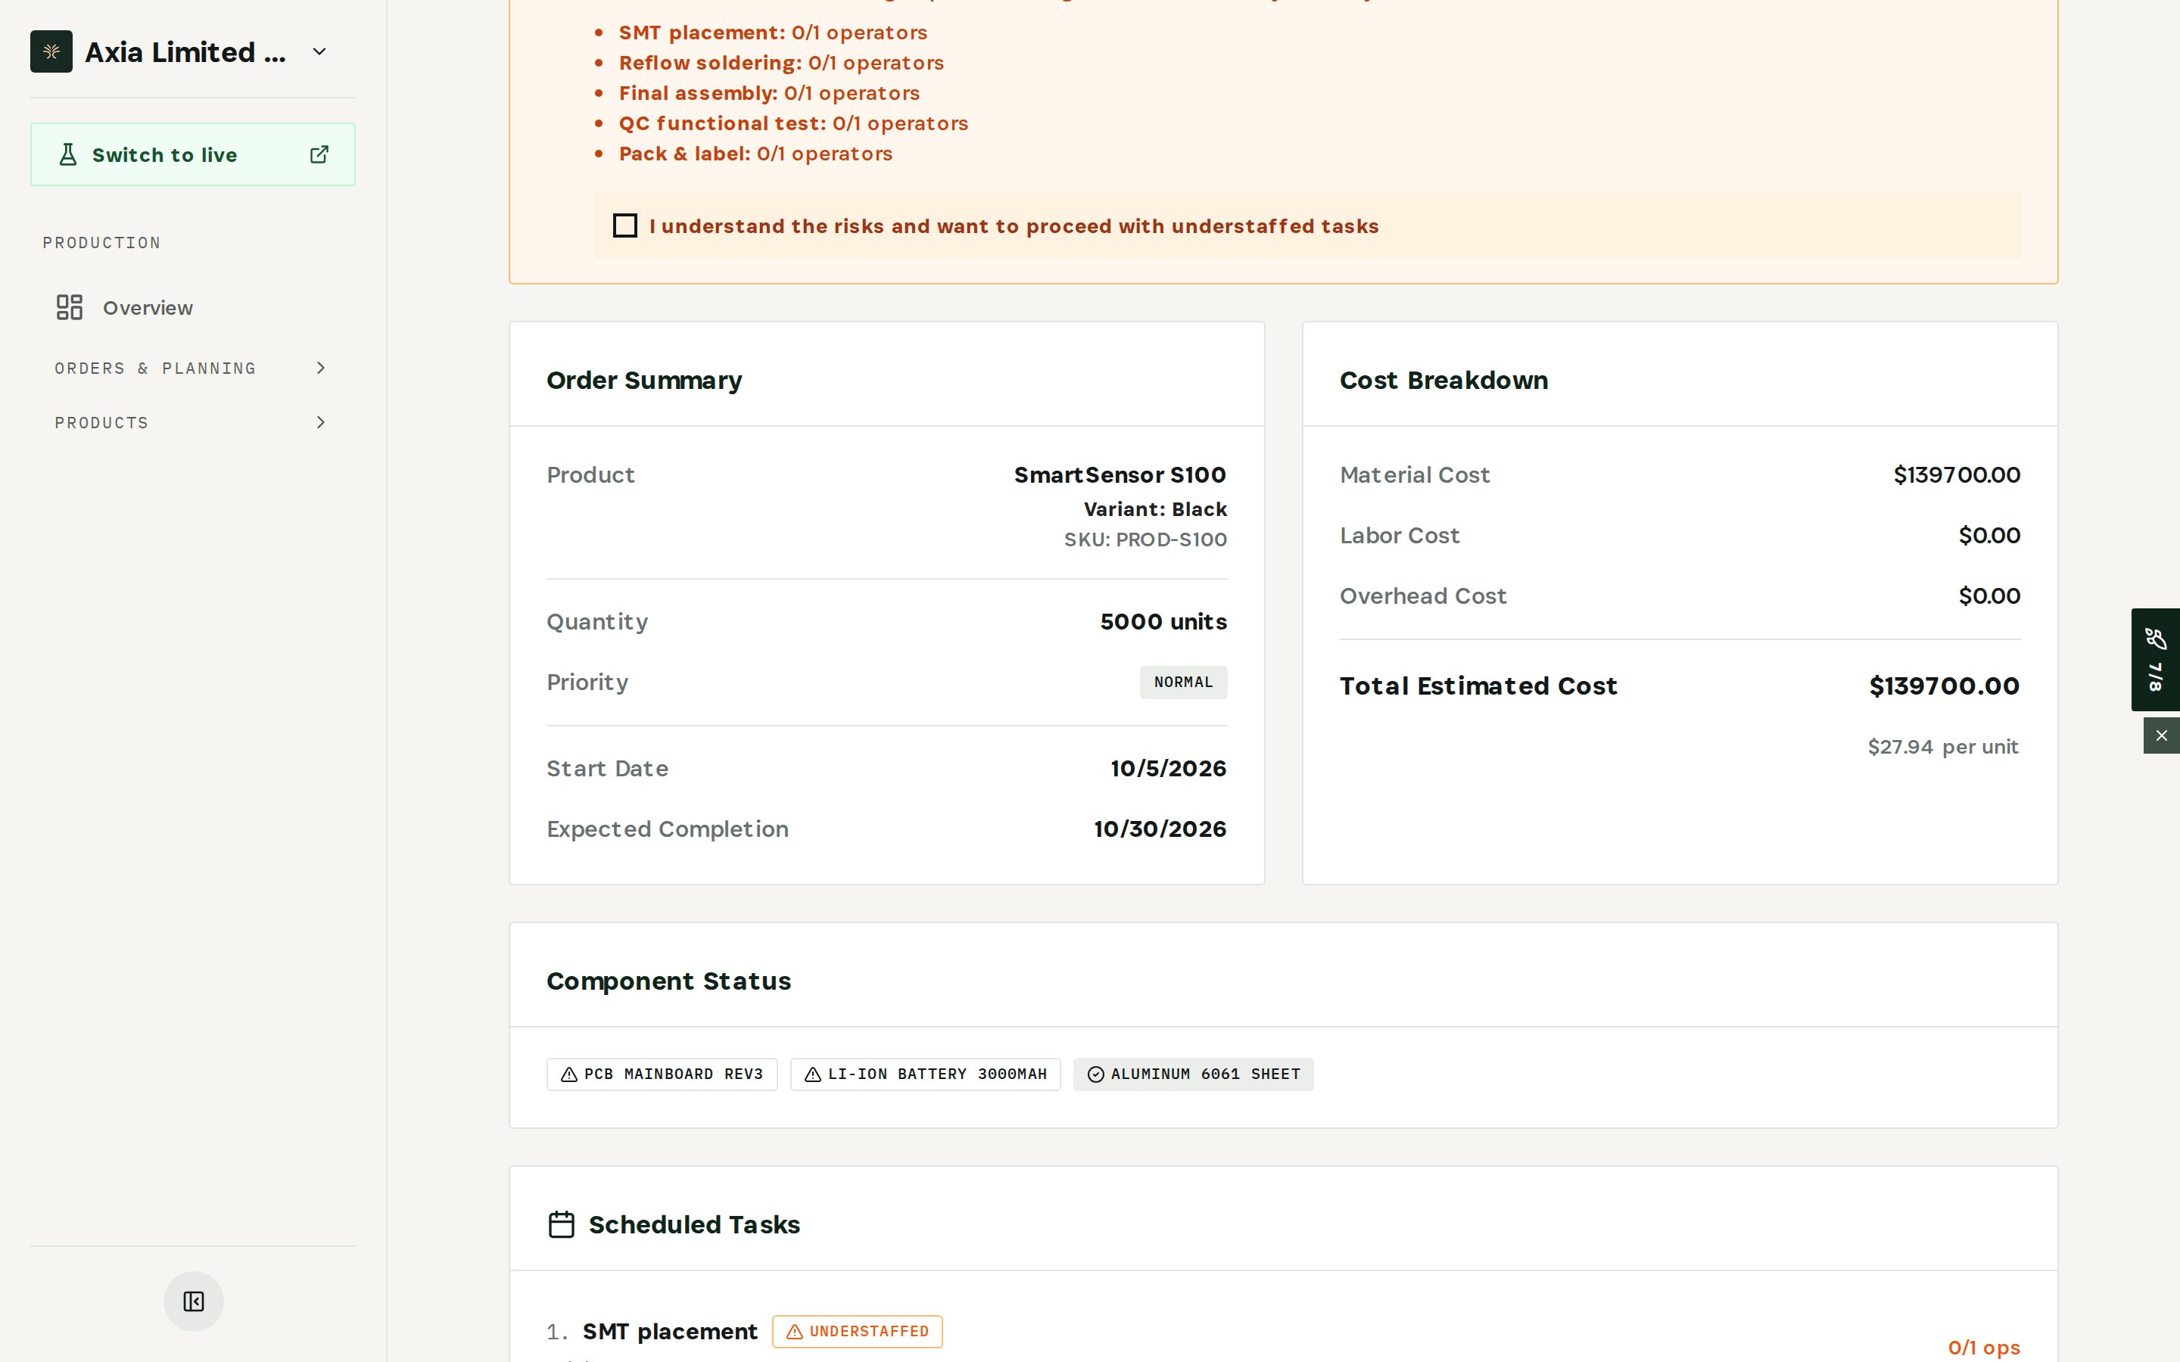The image size is (2180, 1362).
Task: Click the Axia Limited logo icon
Action: click(51, 52)
